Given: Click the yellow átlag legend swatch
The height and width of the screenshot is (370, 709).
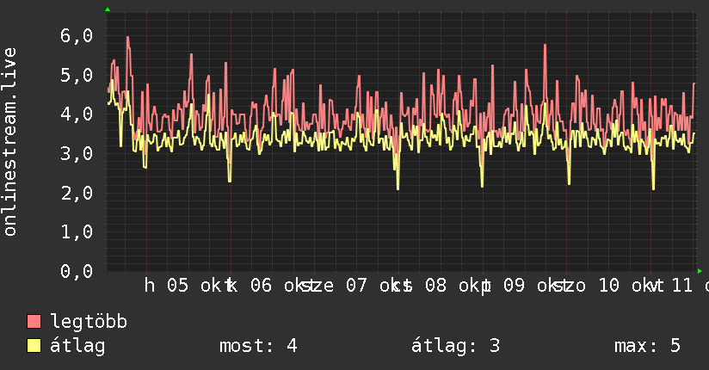Looking at the screenshot, I should (x=34, y=346).
